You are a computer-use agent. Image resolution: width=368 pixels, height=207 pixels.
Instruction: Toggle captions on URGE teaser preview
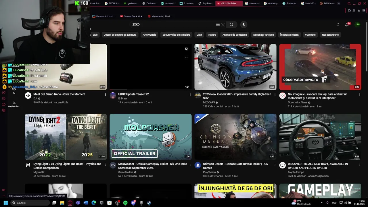[x=186, y=57]
